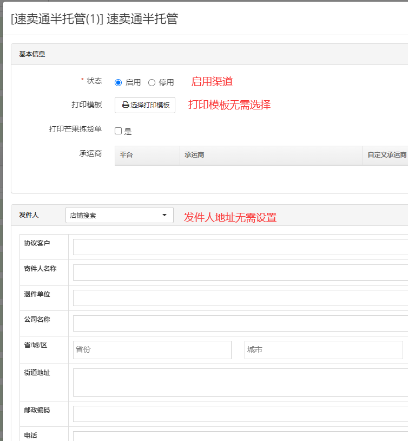Focus the 退件单位 input field

241,298
